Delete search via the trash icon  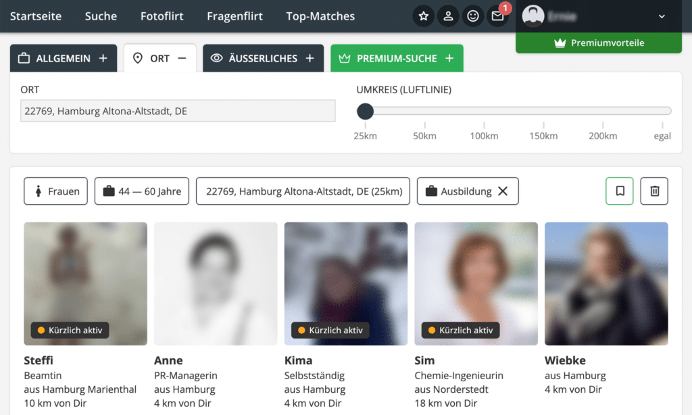click(x=653, y=191)
